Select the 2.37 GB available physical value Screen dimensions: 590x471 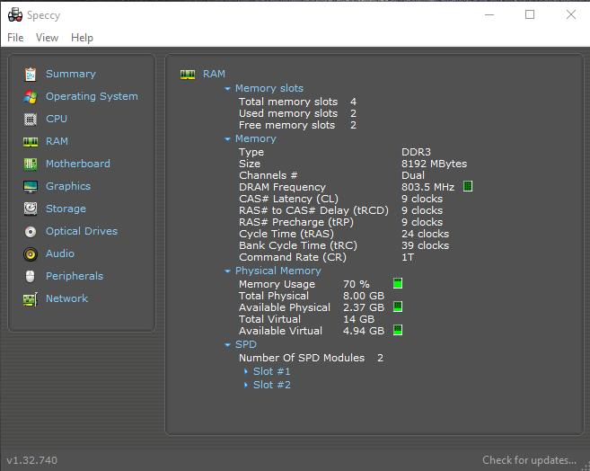coord(364,307)
